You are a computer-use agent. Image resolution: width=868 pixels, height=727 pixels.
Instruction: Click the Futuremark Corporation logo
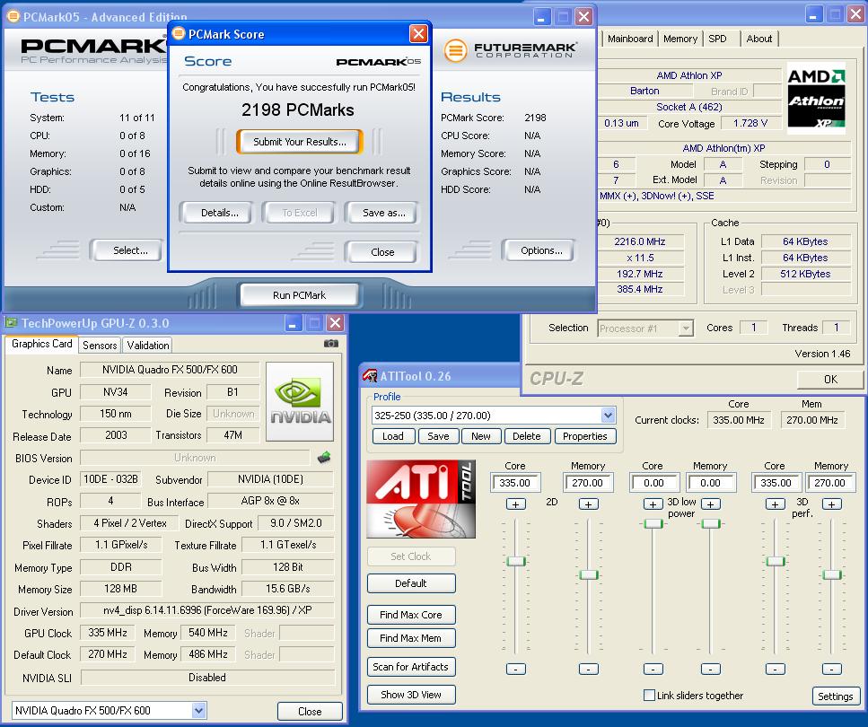pyautogui.click(x=510, y=50)
